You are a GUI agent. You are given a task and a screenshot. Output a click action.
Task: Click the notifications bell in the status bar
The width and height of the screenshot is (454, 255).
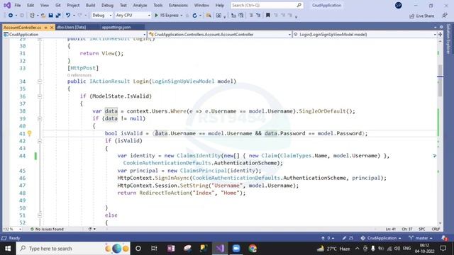(x=444, y=238)
